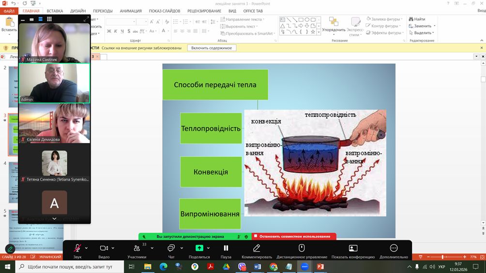486x273 pixels.
Task: Open the Комментировать annotation tool
Action: click(257, 248)
